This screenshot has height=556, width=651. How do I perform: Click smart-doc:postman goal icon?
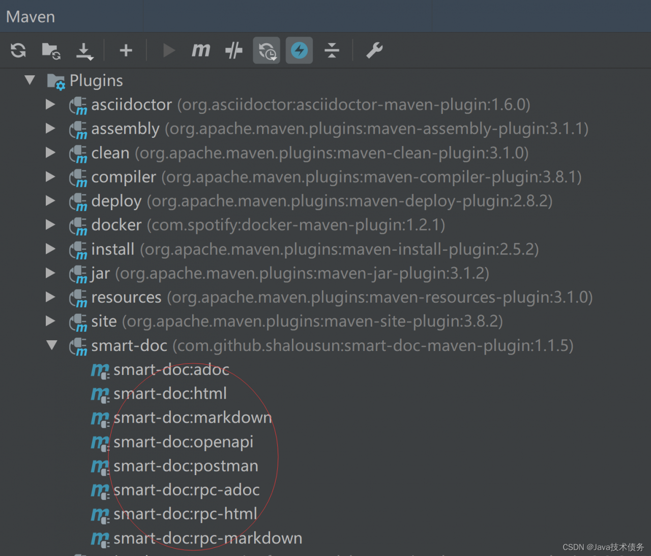tap(100, 467)
